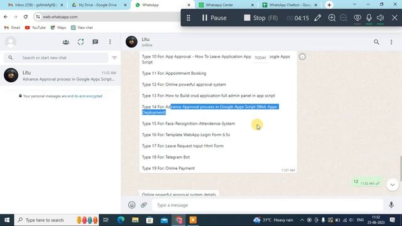
Task: Go forward in browser history
Action: tap(15, 17)
